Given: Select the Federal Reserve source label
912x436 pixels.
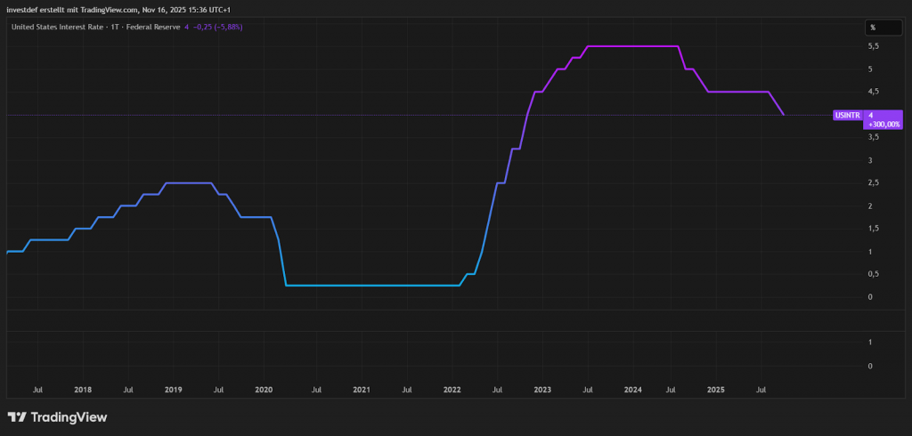Looking at the screenshot, I should 151,27.
